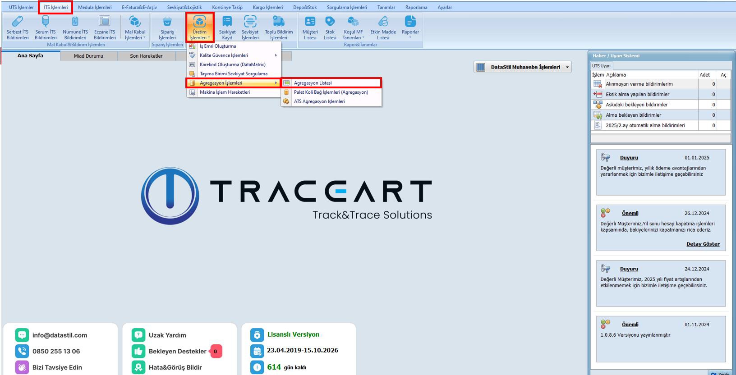
Task: Click the Stok Listesi icon
Action: [x=330, y=27]
